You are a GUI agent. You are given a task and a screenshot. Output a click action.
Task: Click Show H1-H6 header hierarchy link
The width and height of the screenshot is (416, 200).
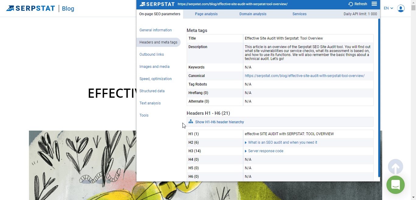click(x=220, y=122)
